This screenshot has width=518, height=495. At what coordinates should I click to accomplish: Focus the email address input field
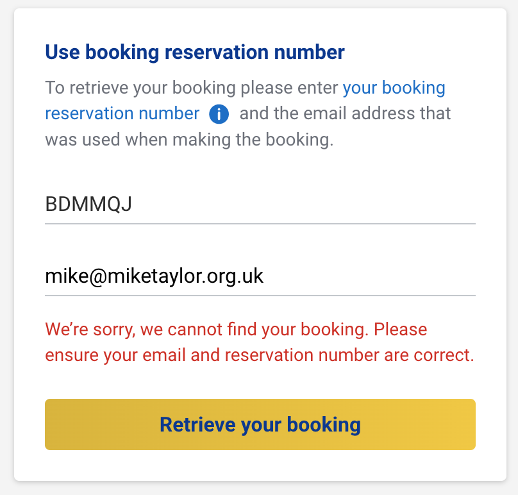260,276
